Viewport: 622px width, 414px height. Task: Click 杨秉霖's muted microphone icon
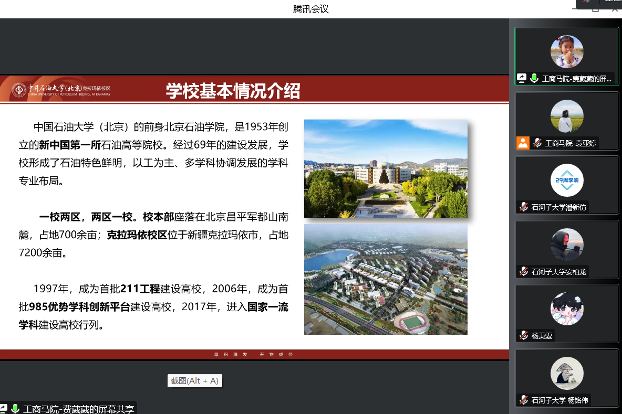click(x=523, y=335)
